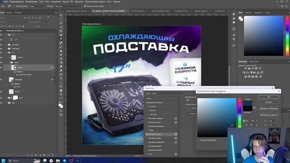Click the hue slider in color picker dialog
This screenshot has width=290, height=163.
(240, 113)
